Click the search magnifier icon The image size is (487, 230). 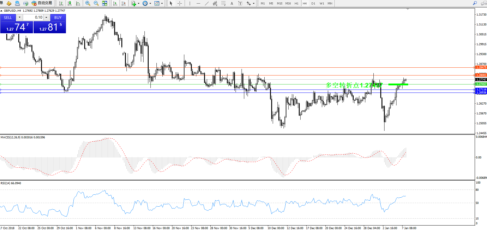475,3
